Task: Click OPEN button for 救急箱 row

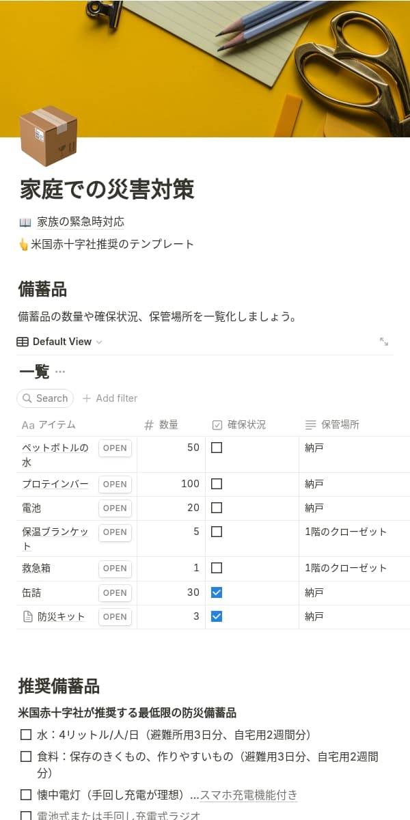Action: [x=115, y=569]
